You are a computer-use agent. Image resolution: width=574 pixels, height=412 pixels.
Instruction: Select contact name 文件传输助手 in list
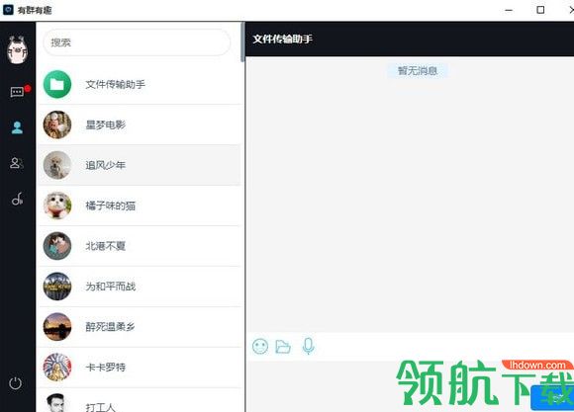(116, 84)
